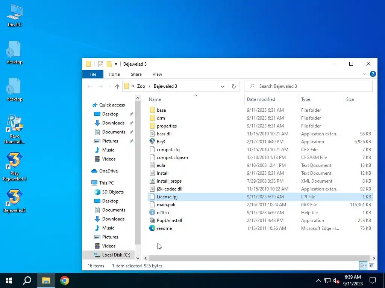Open the View ribbon tab

pos(157,74)
